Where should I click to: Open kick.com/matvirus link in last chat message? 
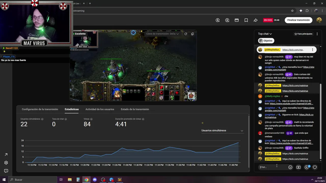[295, 159]
